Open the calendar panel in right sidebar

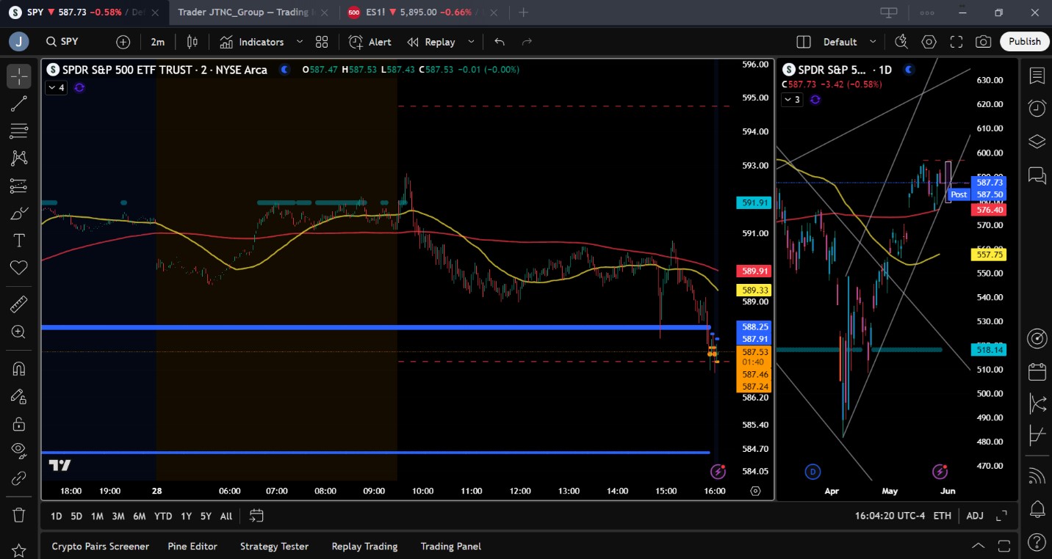[x=1037, y=371]
